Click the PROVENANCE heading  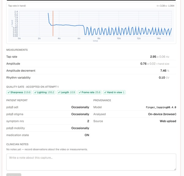tap(102, 100)
